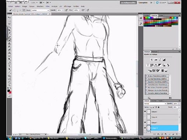Delete layer with trash icon
This screenshot has width=187, height=140.
(177, 134)
